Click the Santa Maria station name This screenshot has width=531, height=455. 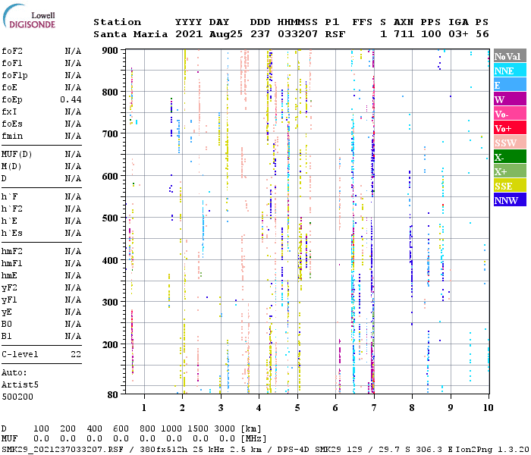(126, 34)
